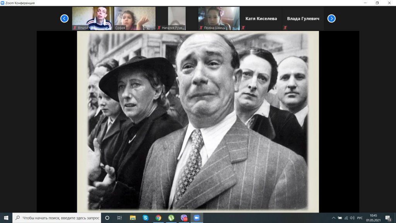This screenshot has height=223, width=396.
Task: Expand hidden system tray icons
Action: [334, 218]
